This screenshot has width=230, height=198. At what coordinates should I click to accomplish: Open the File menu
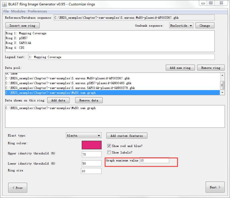[x=6, y=11]
